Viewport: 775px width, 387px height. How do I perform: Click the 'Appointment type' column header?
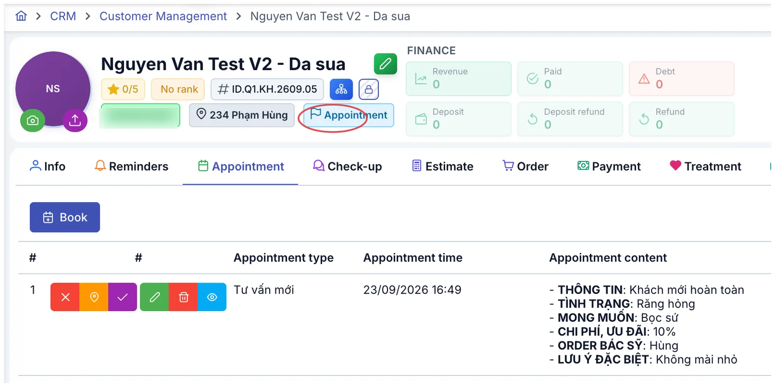283,258
